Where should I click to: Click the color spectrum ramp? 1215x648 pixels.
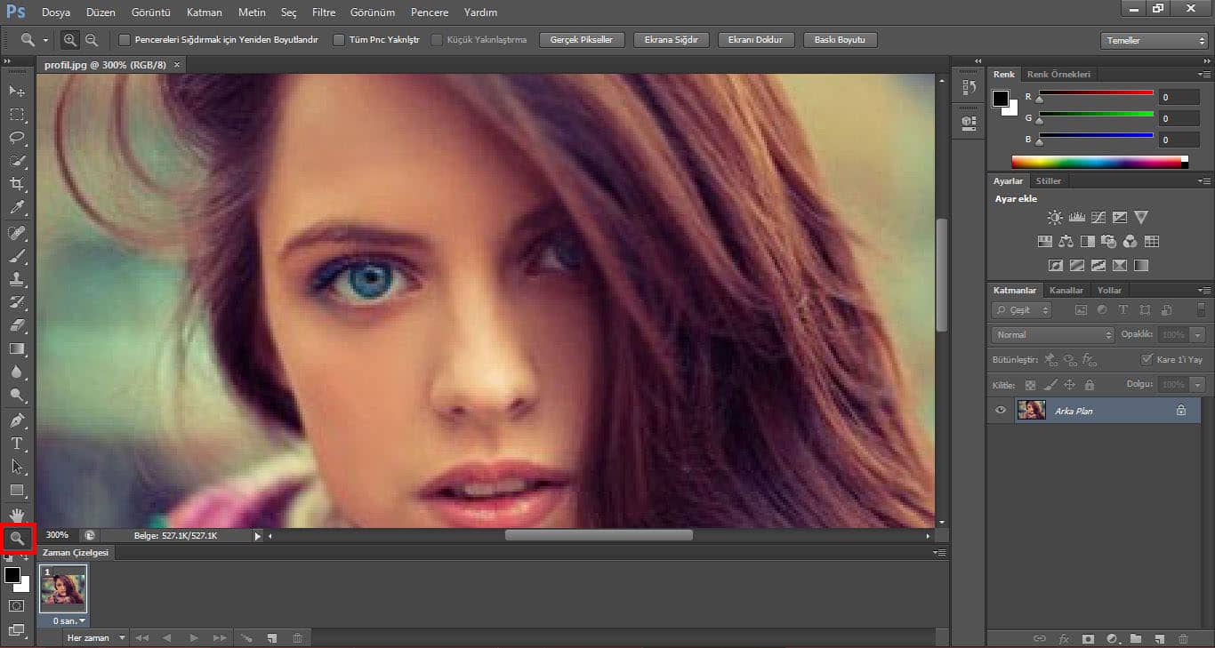point(1096,162)
